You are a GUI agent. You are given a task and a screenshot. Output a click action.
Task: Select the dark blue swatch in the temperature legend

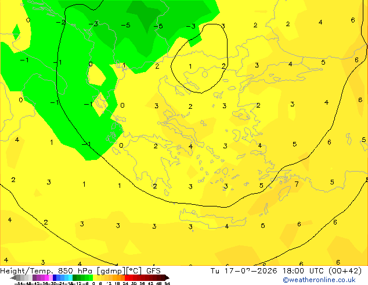[x=55, y=277]
